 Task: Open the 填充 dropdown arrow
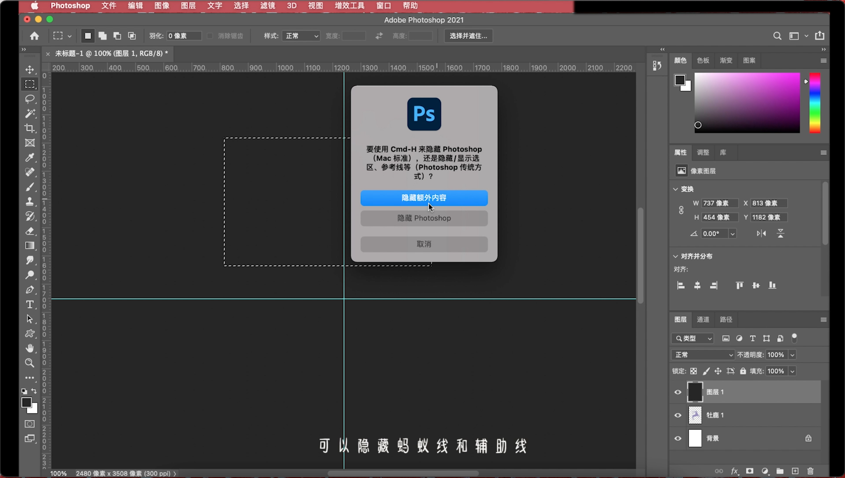(x=792, y=371)
